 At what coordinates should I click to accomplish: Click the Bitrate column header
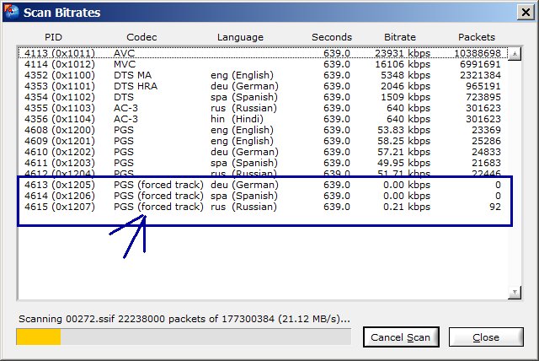tap(400, 37)
